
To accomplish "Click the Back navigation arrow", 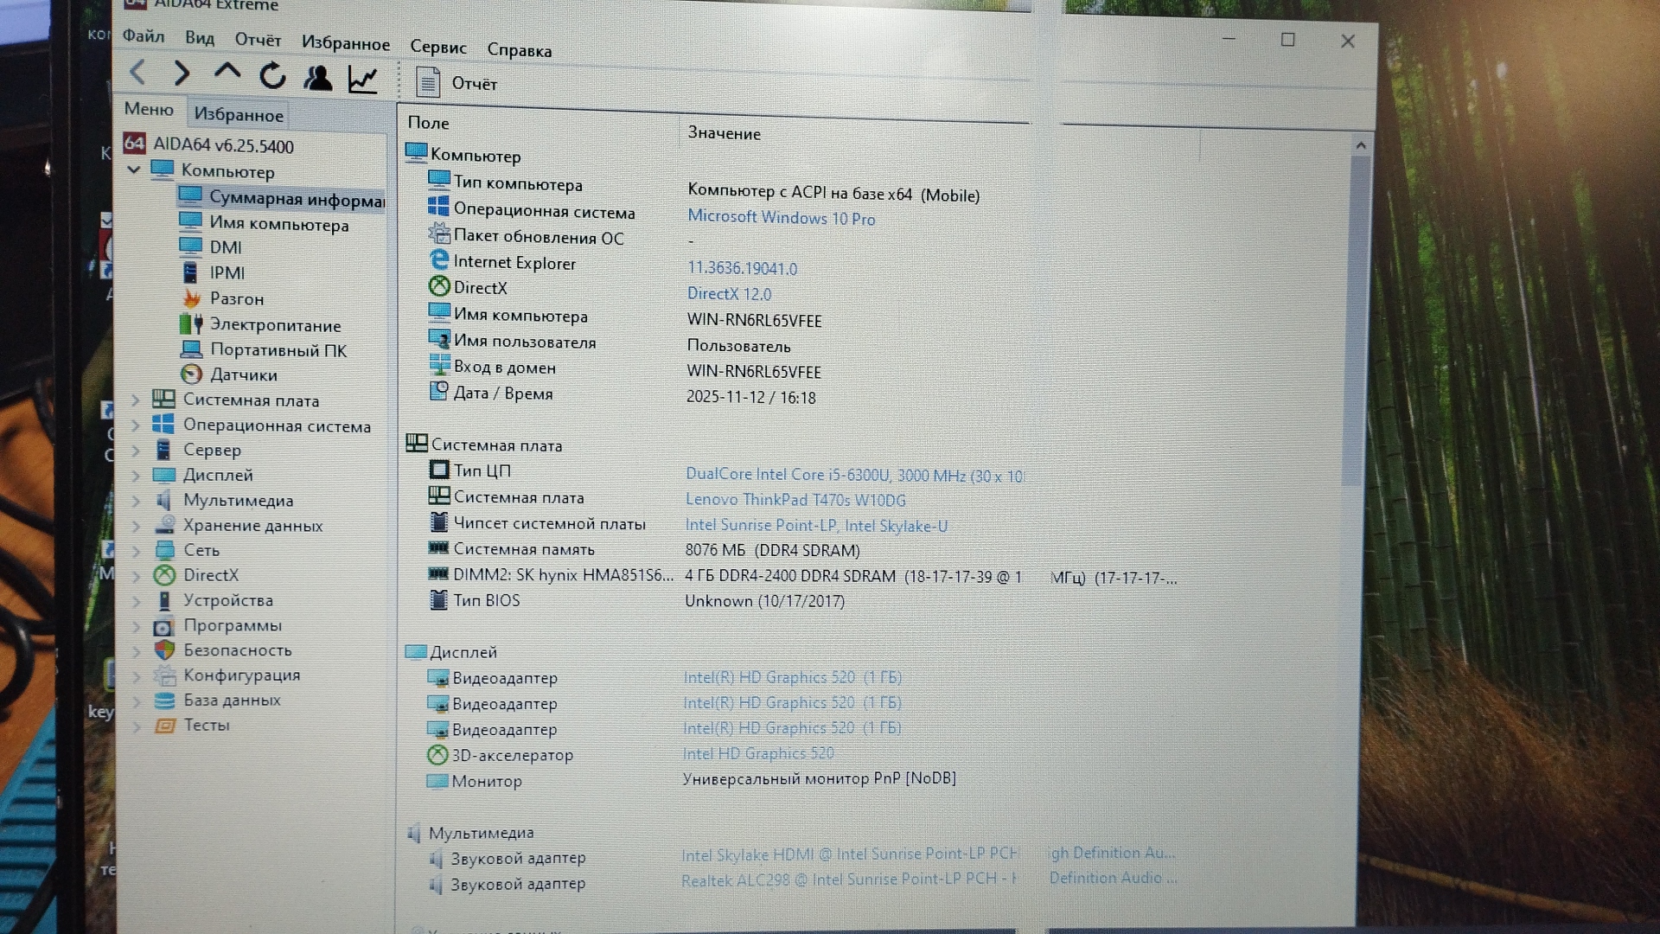I will click(137, 73).
